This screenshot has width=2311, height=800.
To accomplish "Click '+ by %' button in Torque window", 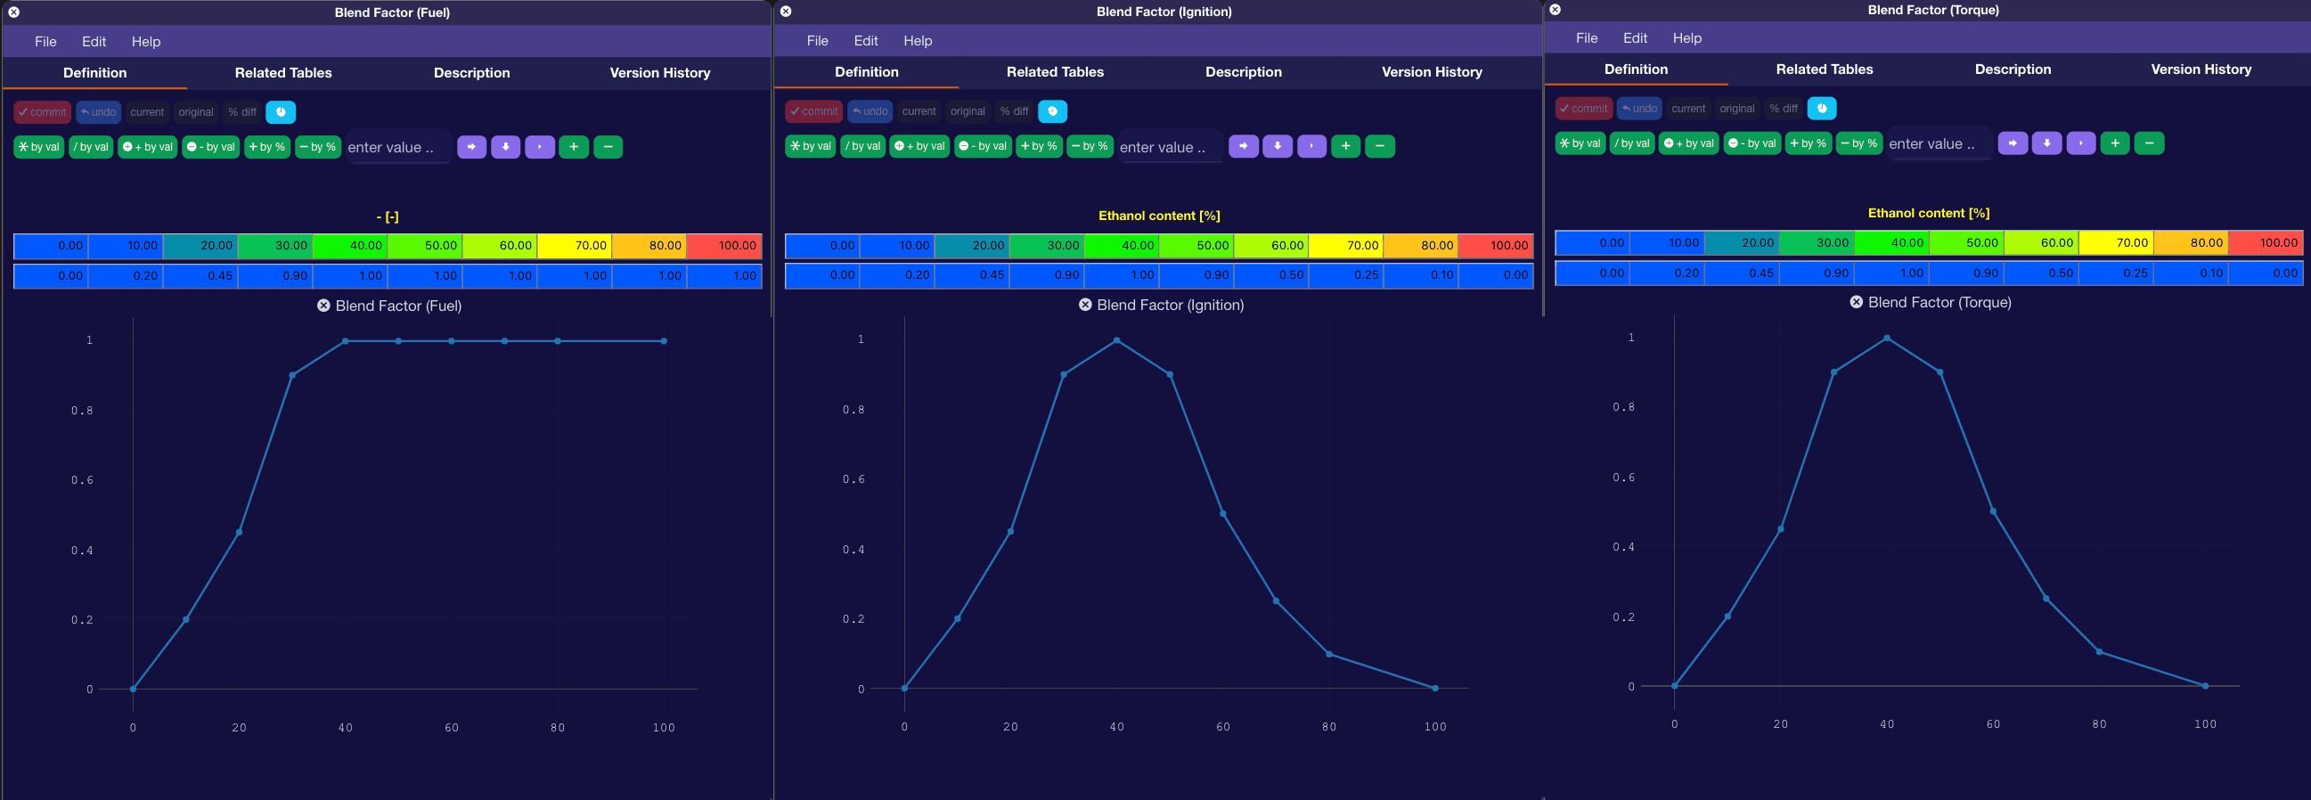I will pos(1808,143).
